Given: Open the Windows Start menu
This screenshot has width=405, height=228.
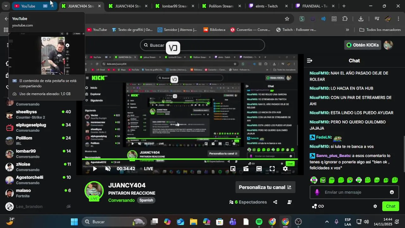Looking at the screenshot, I should (x=74, y=222).
